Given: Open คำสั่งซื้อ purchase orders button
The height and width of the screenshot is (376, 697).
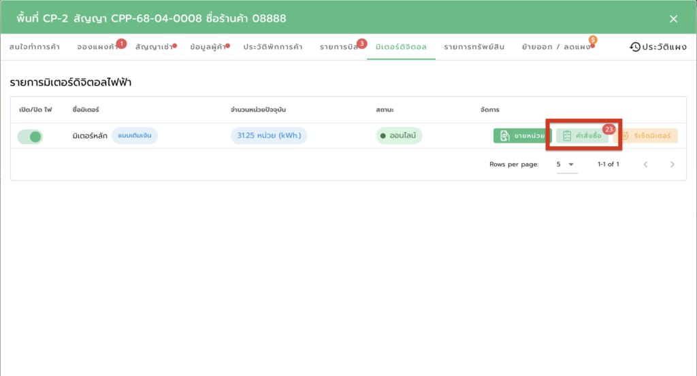Looking at the screenshot, I should [x=583, y=136].
